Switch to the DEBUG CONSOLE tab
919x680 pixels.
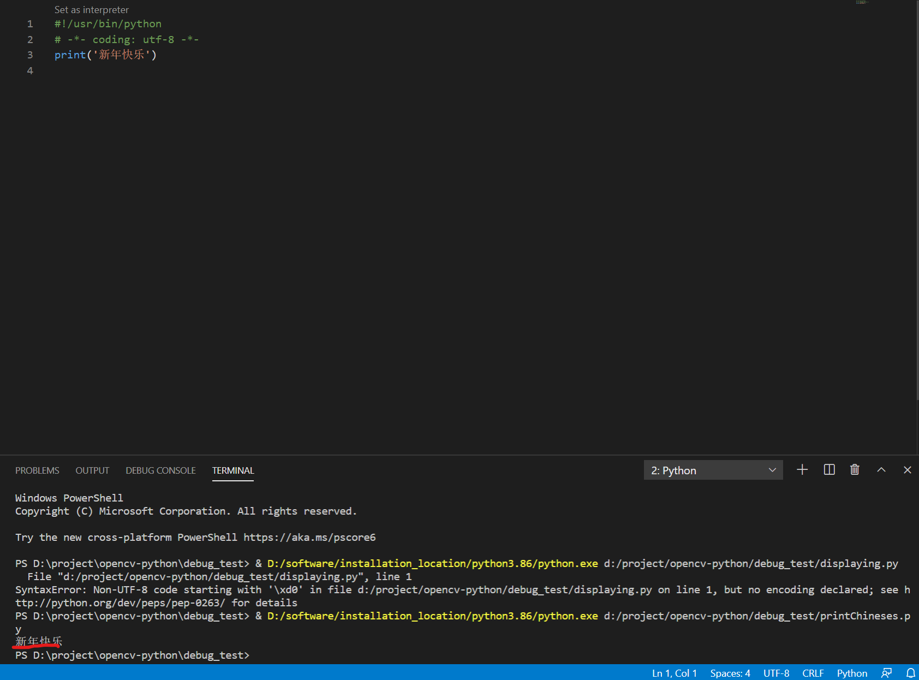click(x=160, y=470)
